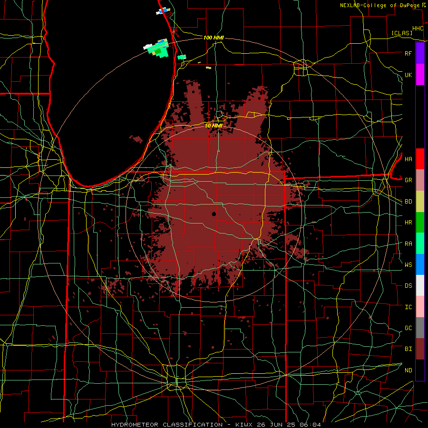
Task: Click the blue WS legend swatch
Action: (420, 264)
